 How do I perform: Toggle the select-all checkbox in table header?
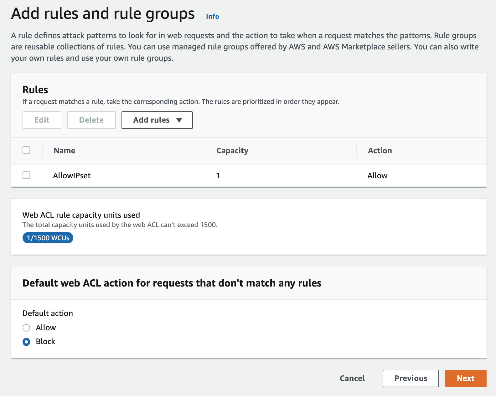[x=26, y=150]
